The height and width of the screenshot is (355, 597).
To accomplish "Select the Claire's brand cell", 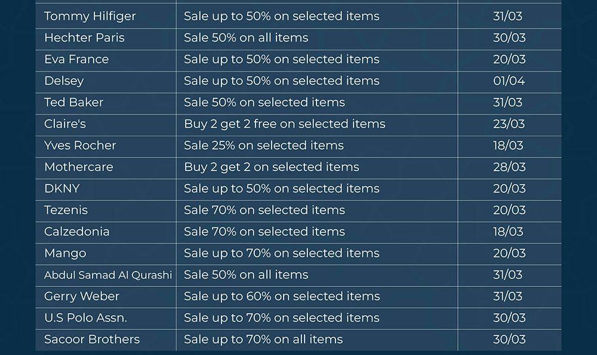I will coord(64,124).
